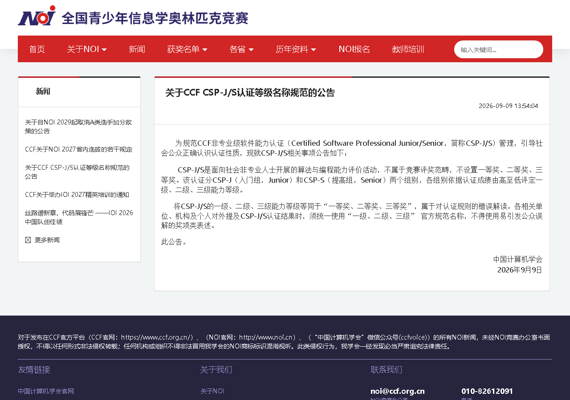Screen dimensions: 570x400
Task: Click the NOI logo in the header
Action: click(37, 16)
